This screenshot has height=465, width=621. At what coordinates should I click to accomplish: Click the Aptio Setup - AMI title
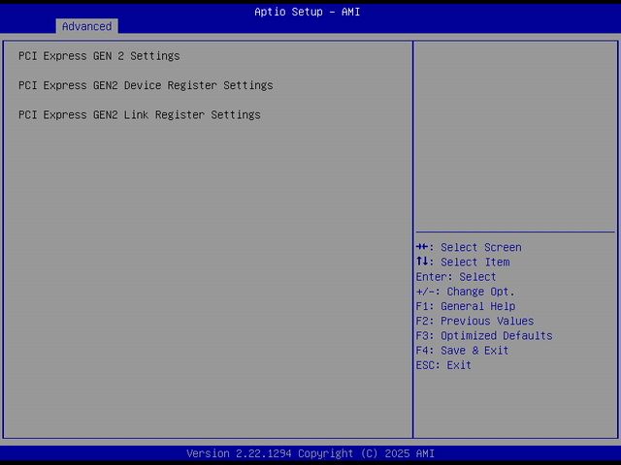click(308, 12)
